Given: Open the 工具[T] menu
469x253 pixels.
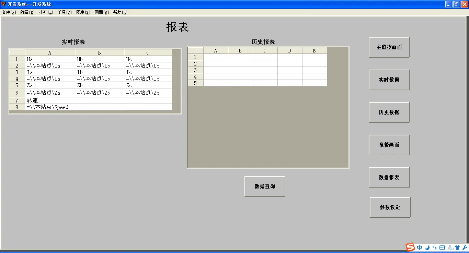Looking at the screenshot, I should (64, 12).
